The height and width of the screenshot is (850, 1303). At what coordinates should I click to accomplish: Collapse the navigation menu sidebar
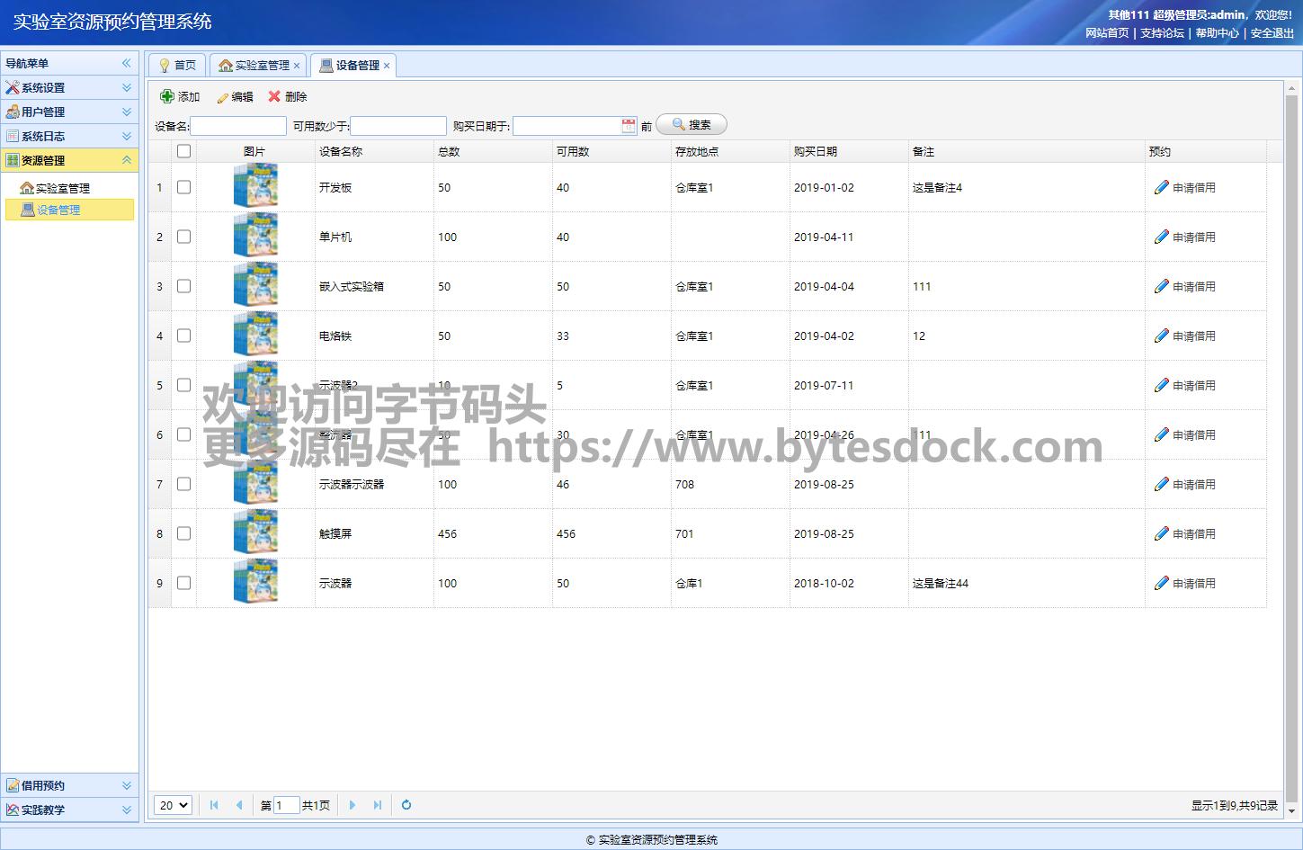pos(127,63)
